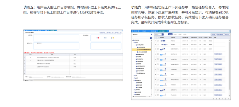Click folder icon in task row 1
Viewport: 239px width, 107px height.
(162, 41)
